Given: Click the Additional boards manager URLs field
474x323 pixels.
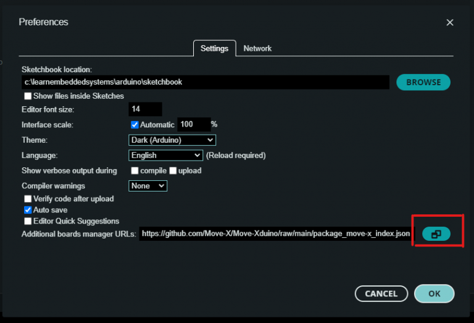Looking at the screenshot, I should click(275, 234).
